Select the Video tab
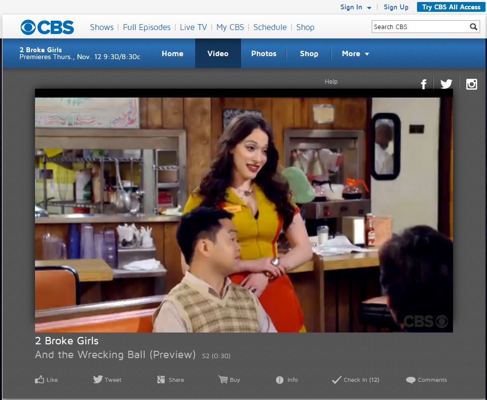 tap(218, 53)
